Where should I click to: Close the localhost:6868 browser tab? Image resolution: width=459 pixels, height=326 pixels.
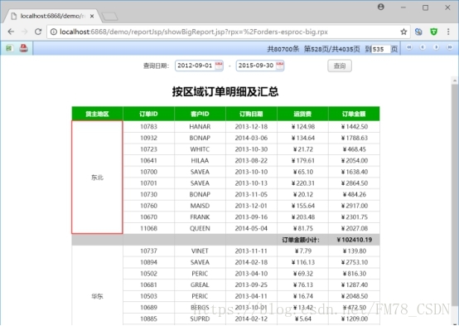92,16
